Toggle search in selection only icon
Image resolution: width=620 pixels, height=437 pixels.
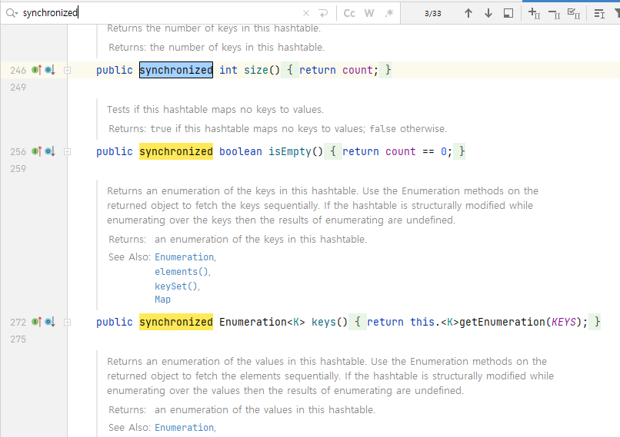point(599,14)
